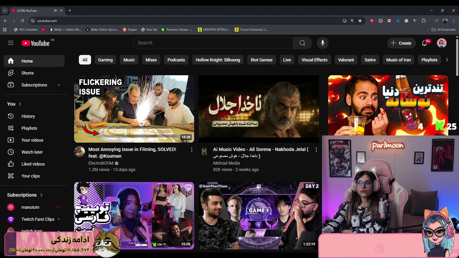Open History in sidebar
459x258 pixels.
point(34,116)
